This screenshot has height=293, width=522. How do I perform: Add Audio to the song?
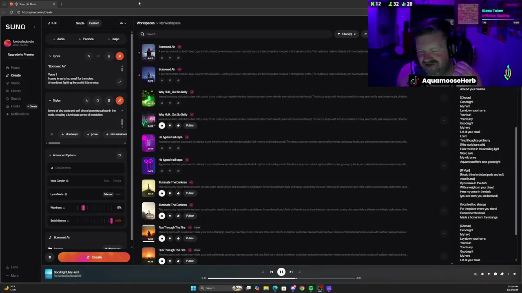coord(59,39)
